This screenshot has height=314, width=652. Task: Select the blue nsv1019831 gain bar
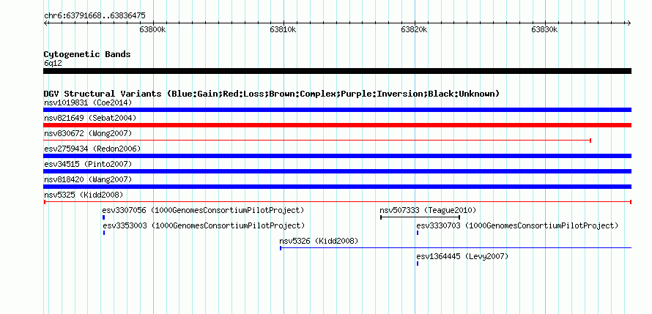coord(337,110)
